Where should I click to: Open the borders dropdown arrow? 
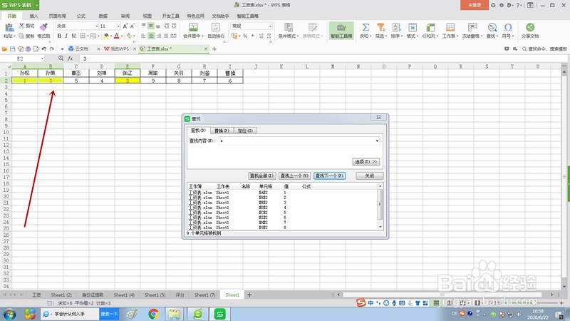point(88,36)
